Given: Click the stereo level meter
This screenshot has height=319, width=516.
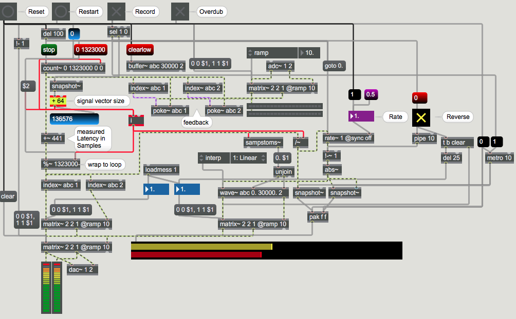Looking at the screenshot, I should click(x=52, y=287).
